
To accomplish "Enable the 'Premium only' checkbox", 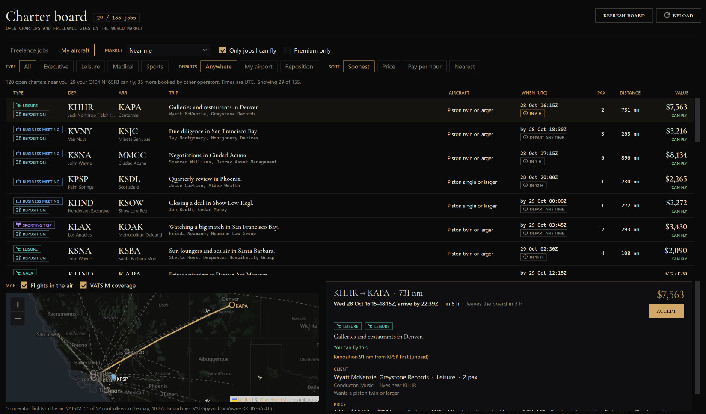I will click(x=288, y=50).
